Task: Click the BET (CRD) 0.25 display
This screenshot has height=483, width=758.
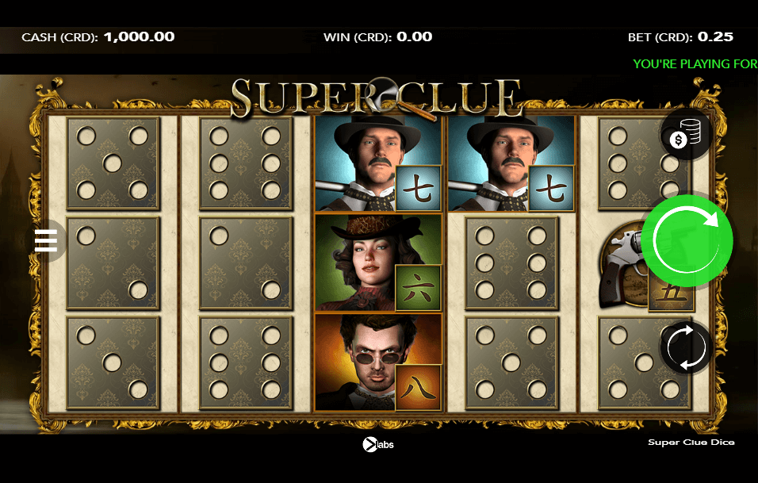Action: pos(680,37)
